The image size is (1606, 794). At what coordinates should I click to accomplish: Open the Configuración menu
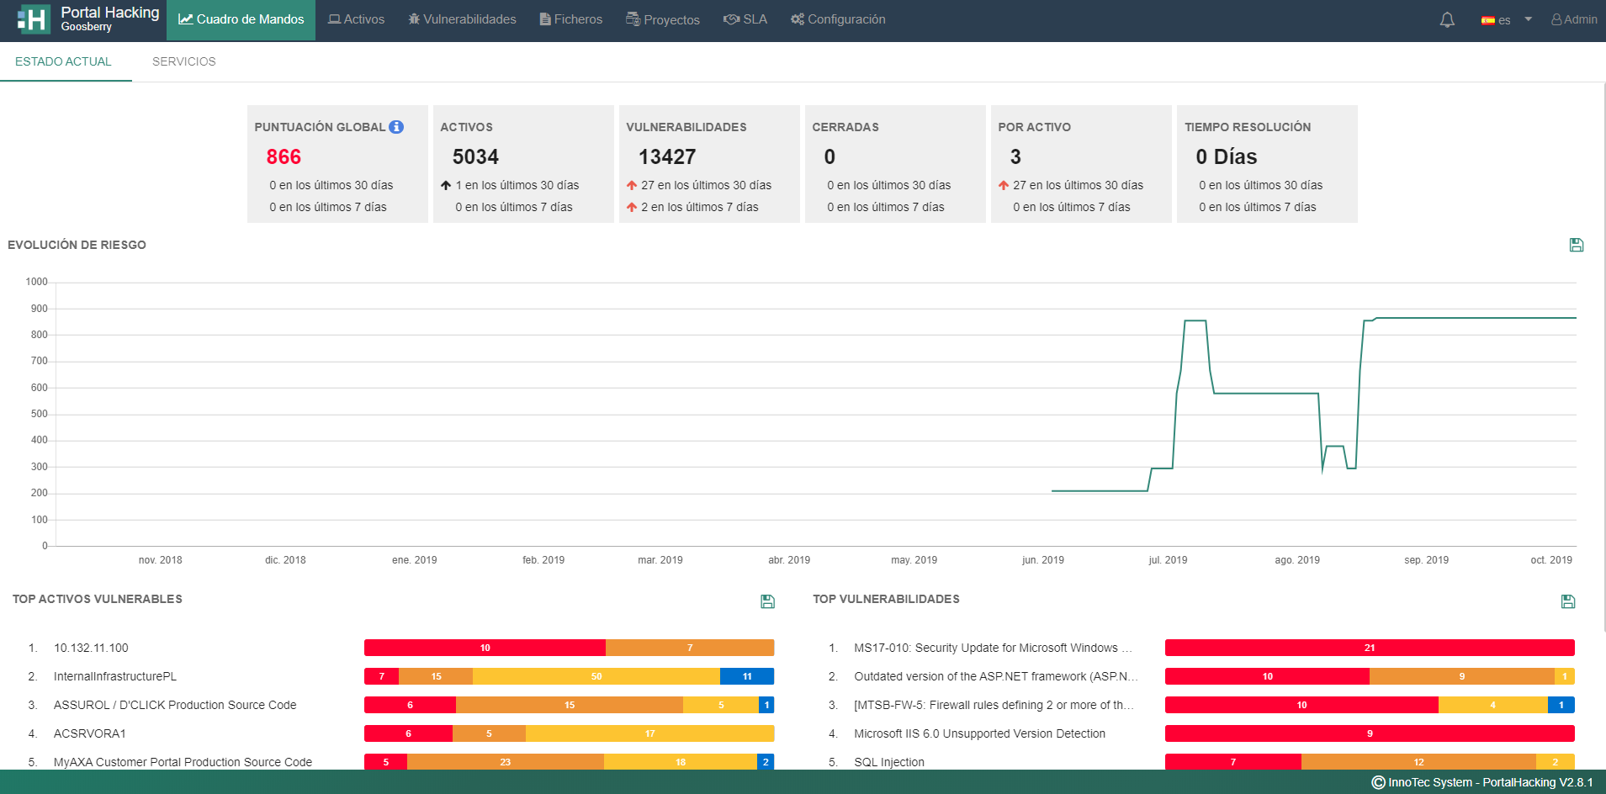[838, 19]
